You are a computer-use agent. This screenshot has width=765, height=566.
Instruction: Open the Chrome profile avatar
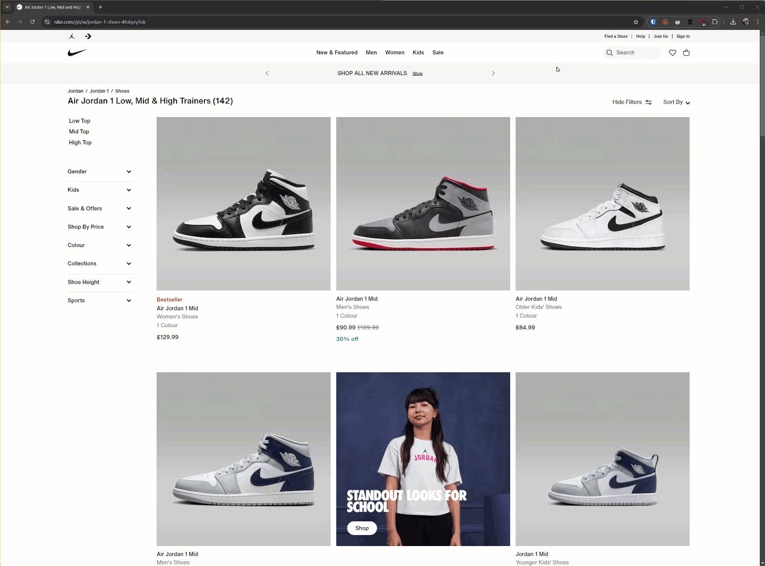point(746,22)
